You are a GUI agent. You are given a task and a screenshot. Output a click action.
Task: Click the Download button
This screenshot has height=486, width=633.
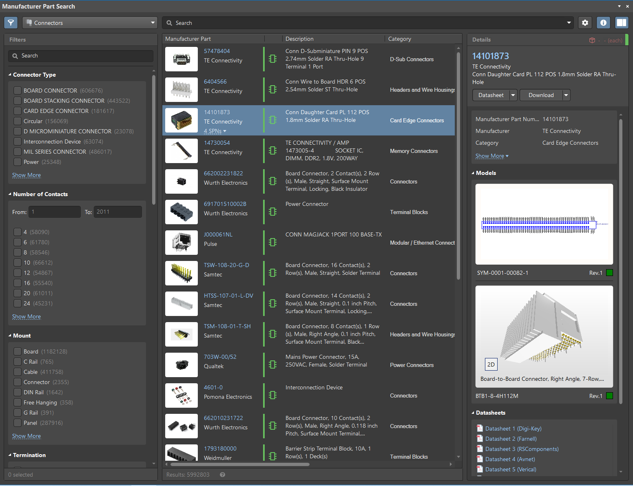[x=541, y=95]
